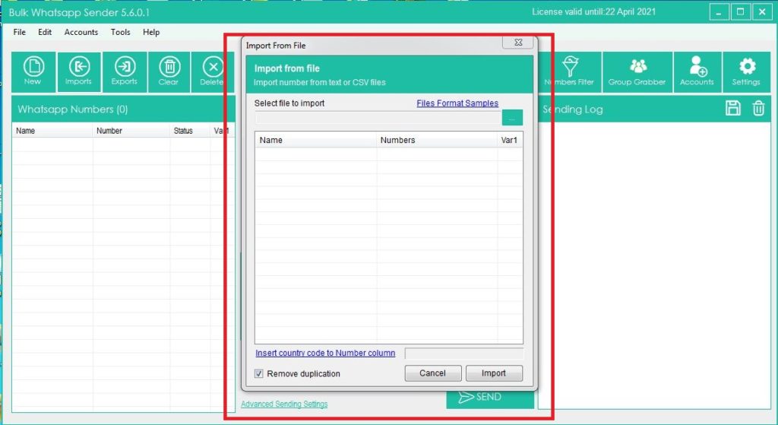The width and height of the screenshot is (778, 425).
Task: Open the Help menu
Action: [x=151, y=32]
